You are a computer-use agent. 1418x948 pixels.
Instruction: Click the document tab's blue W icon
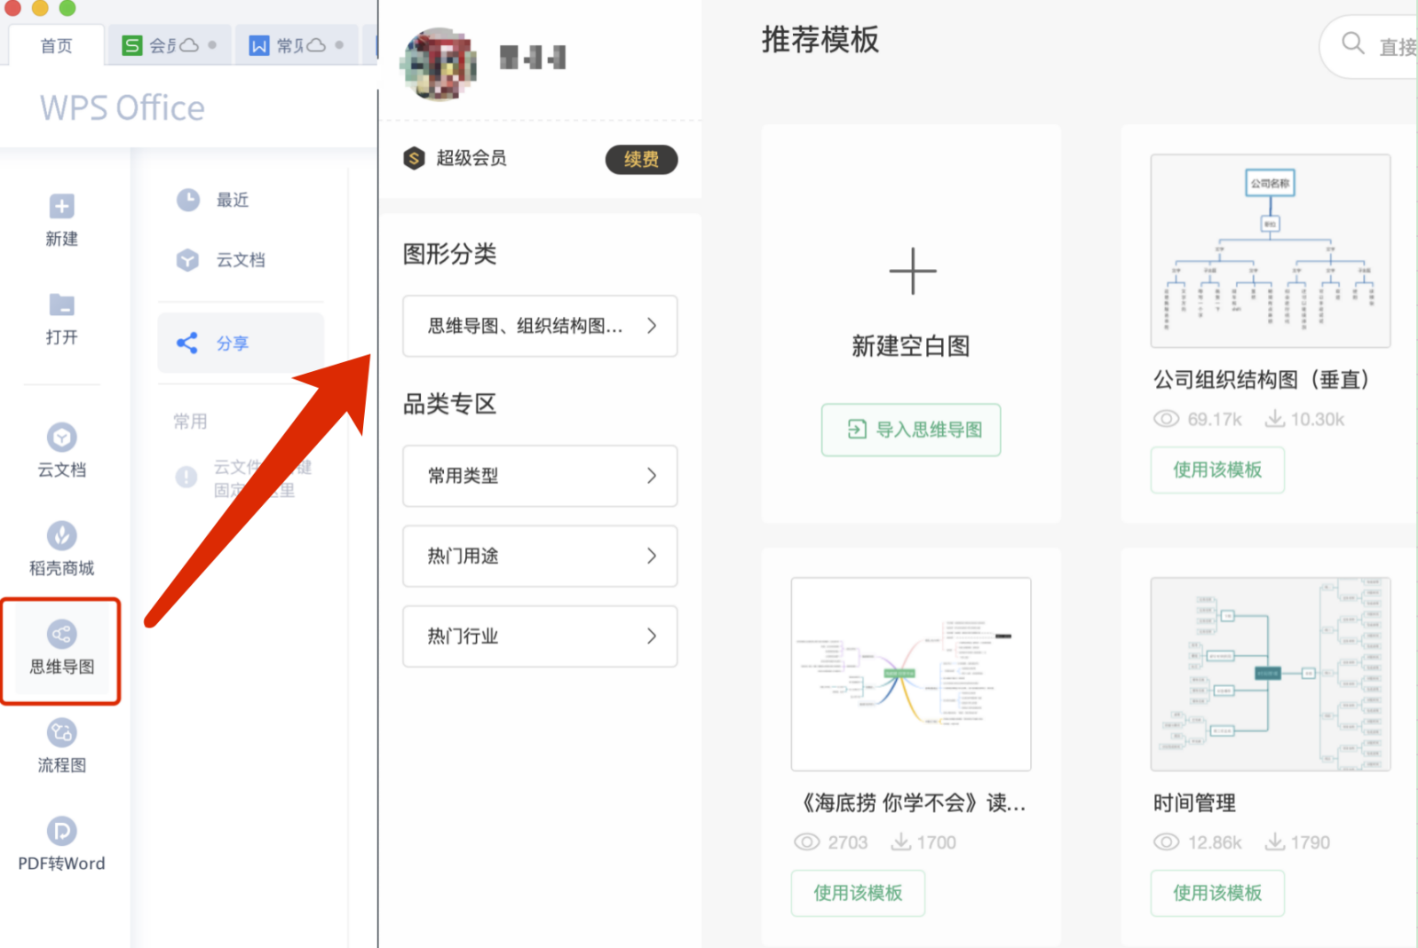(258, 45)
